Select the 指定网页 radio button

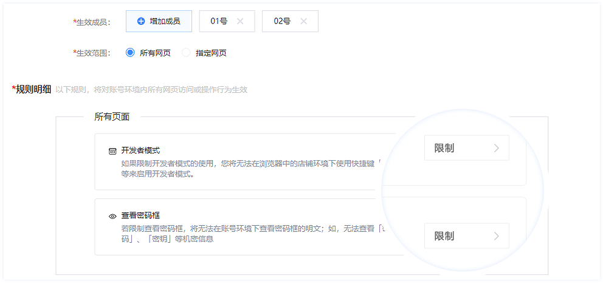(x=186, y=53)
